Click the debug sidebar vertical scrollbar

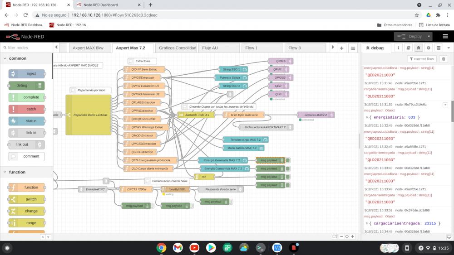(452, 112)
